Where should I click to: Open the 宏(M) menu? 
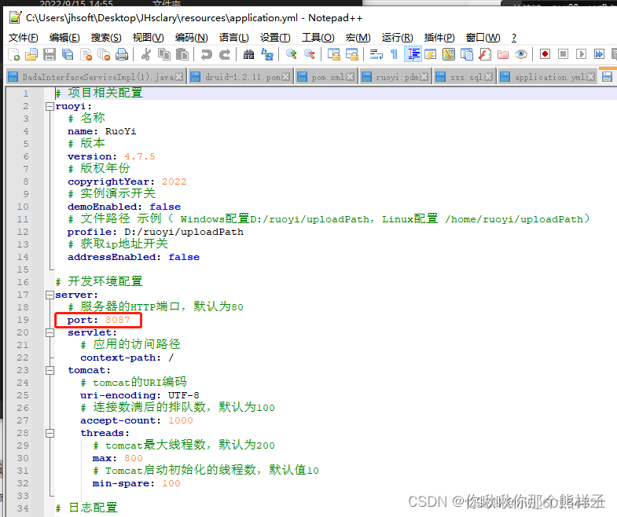point(358,38)
